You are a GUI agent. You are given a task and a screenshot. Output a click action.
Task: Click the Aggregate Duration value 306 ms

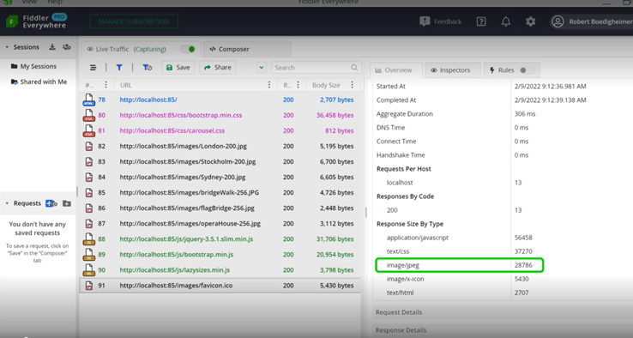coord(525,114)
